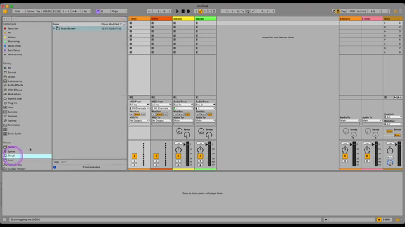The height and width of the screenshot is (227, 405).
Task: Toggle the Loop switch in transport
Action: coord(247,11)
